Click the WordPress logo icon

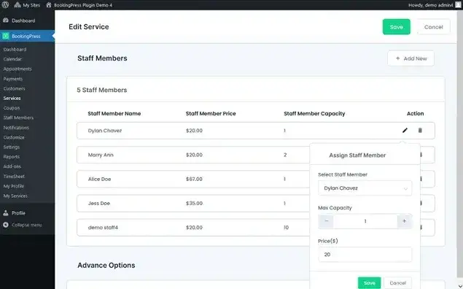click(5, 4)
